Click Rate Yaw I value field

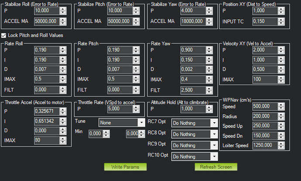point(193,60)
